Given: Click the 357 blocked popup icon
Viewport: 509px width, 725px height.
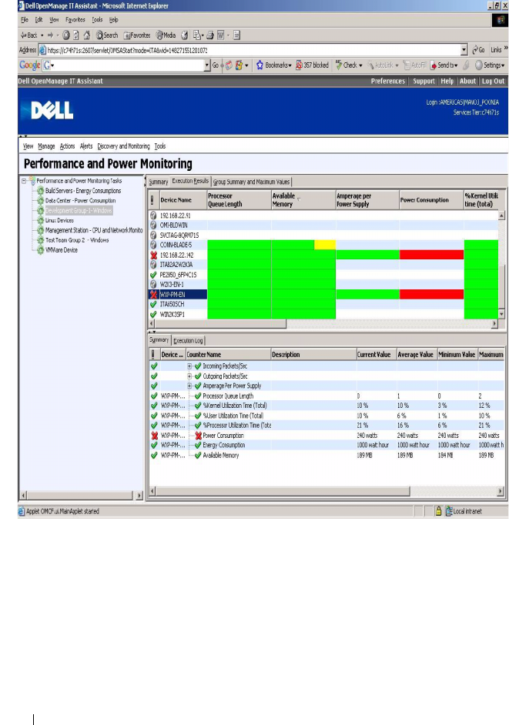Looking at the screenshot, I should [x=300, y=65].
